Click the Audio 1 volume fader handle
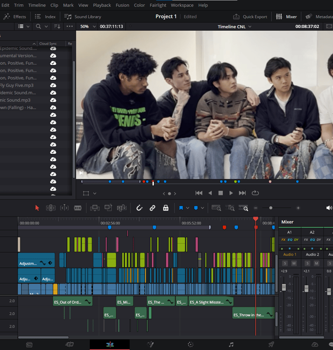Viewport: 333px width, 350px height. (284, 288)
